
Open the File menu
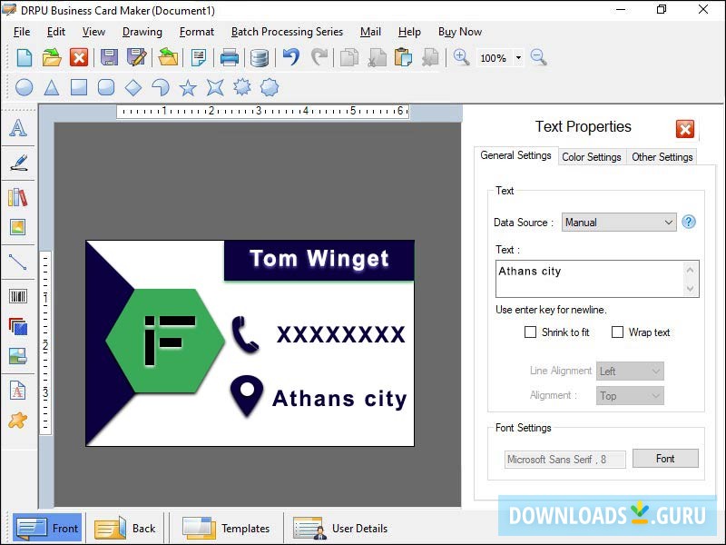point(22,32)
